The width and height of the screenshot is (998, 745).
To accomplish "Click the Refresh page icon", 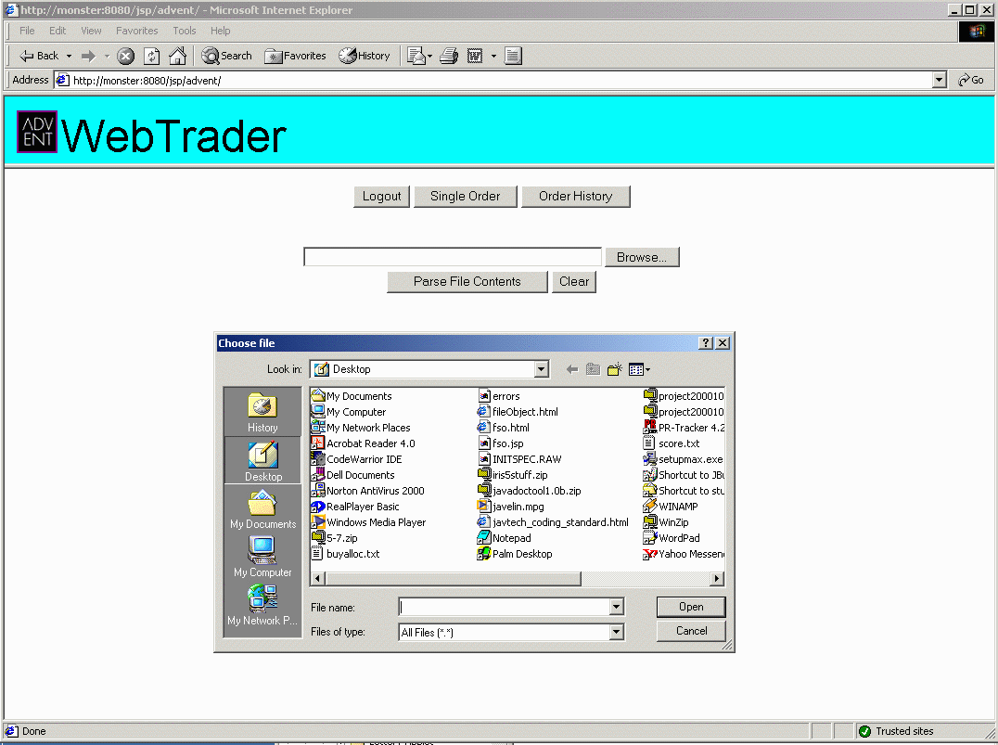I will 151,56.
